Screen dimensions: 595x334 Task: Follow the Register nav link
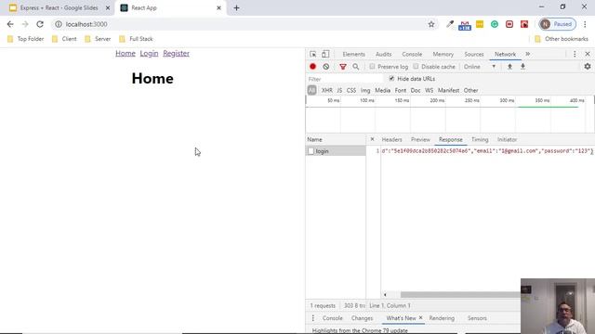point(176,54)
